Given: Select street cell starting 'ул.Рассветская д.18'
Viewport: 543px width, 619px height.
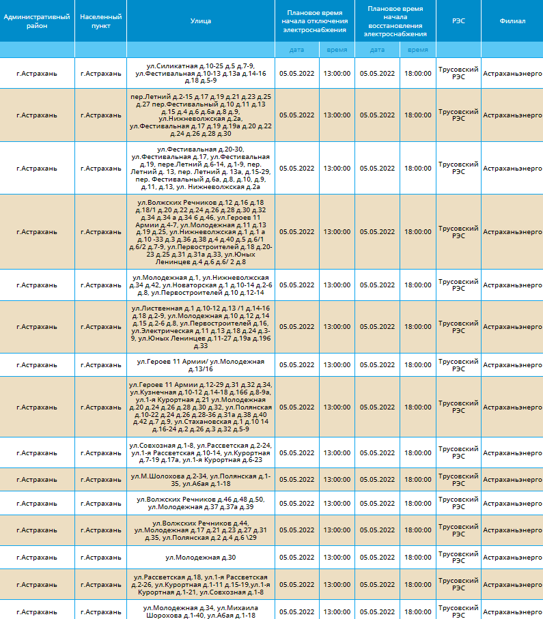Looking at the screenshot, I should pos(201,585).
